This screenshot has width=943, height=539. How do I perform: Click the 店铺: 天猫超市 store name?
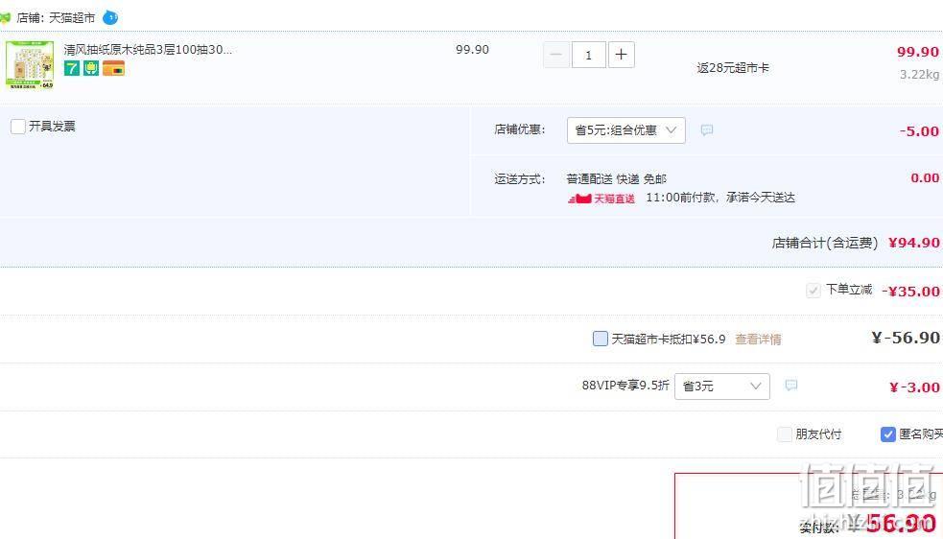56,18
